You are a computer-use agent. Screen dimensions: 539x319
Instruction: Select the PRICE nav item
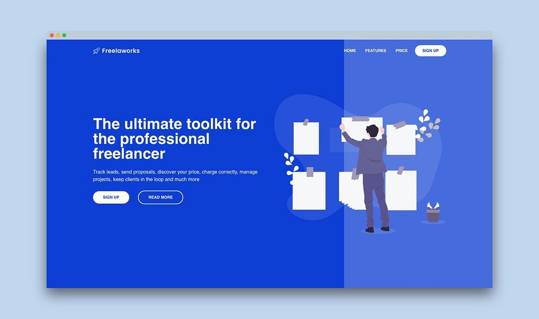(401, 51)
